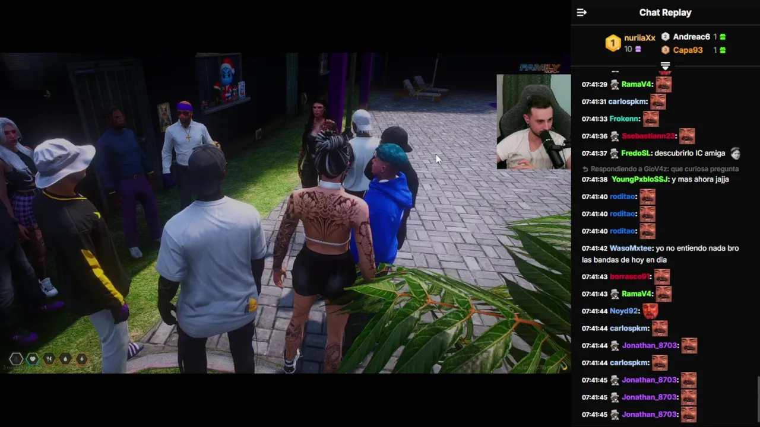Viewport: 760px width, 427px height.
Task: Jump to timestamp 07:41:29
Action: [594, 84]
